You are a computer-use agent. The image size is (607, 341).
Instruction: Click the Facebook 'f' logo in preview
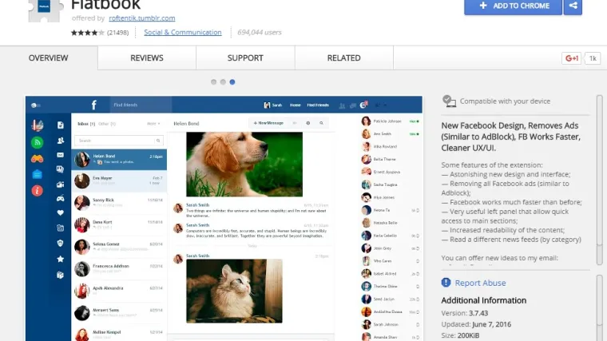tap(93, 105)
